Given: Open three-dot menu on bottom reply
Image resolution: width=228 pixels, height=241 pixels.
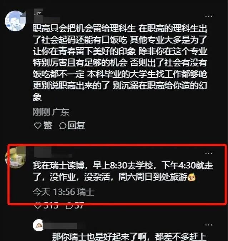Looking at the screenshot, I should tap(209, 225).
